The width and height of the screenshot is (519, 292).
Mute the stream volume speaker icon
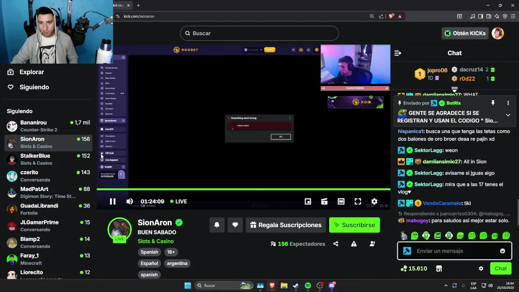(x=130, y=202)
